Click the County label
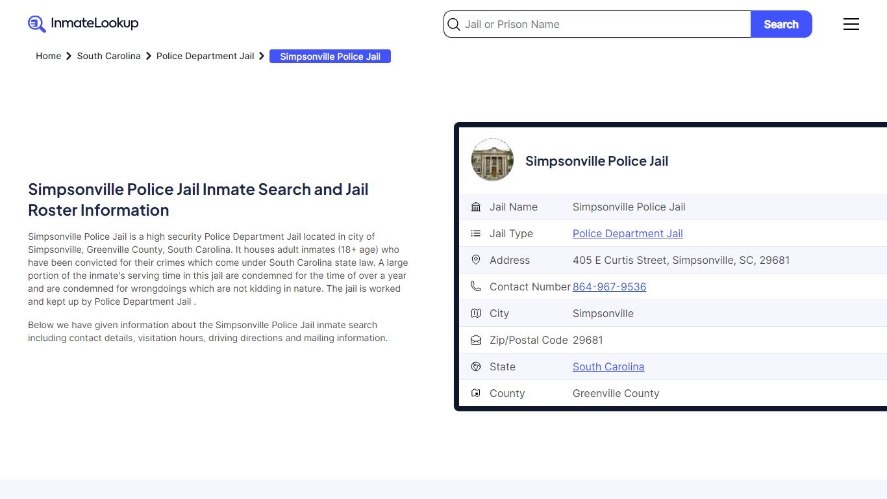Screen dimensions: 887x499 [507, 393]
